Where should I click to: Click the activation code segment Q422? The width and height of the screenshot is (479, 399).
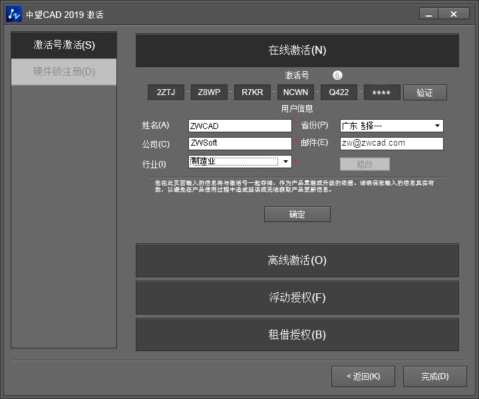pos(339,92)
